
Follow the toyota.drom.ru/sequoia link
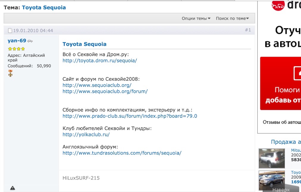click(x=100, y=61)
